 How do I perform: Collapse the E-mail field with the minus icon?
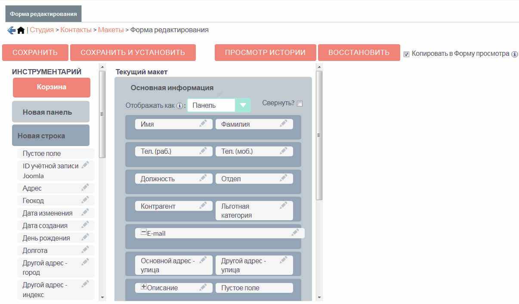(144, 231)
